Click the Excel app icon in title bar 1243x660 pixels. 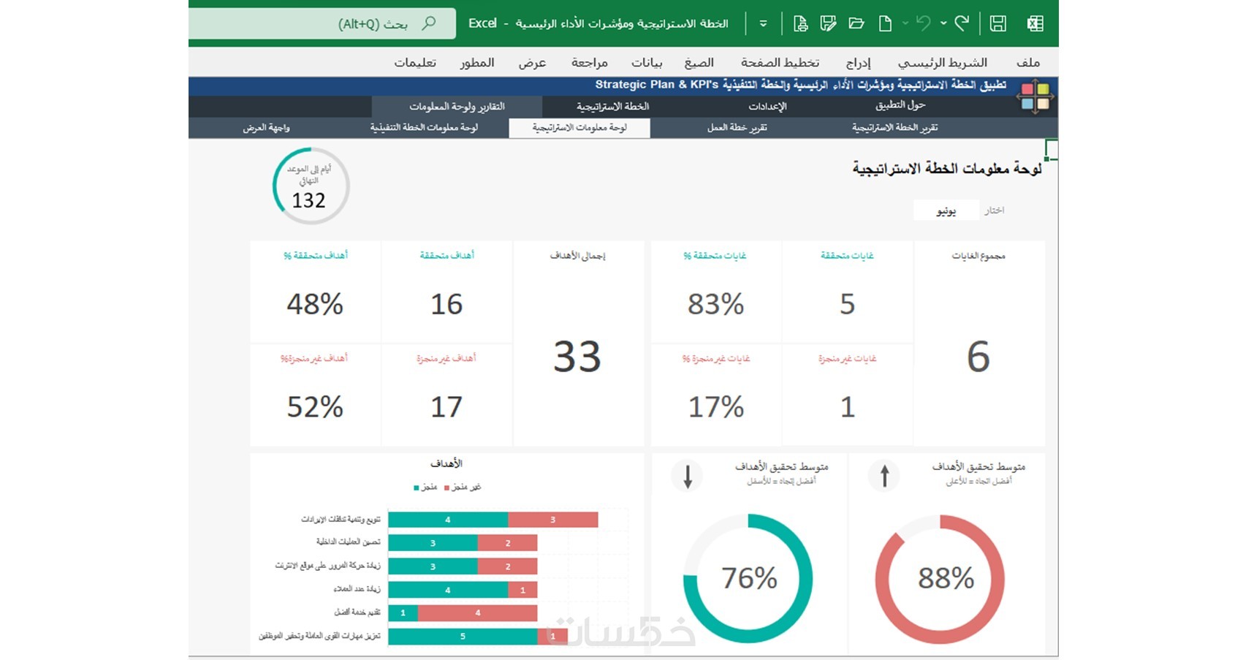click(1035, 23)
